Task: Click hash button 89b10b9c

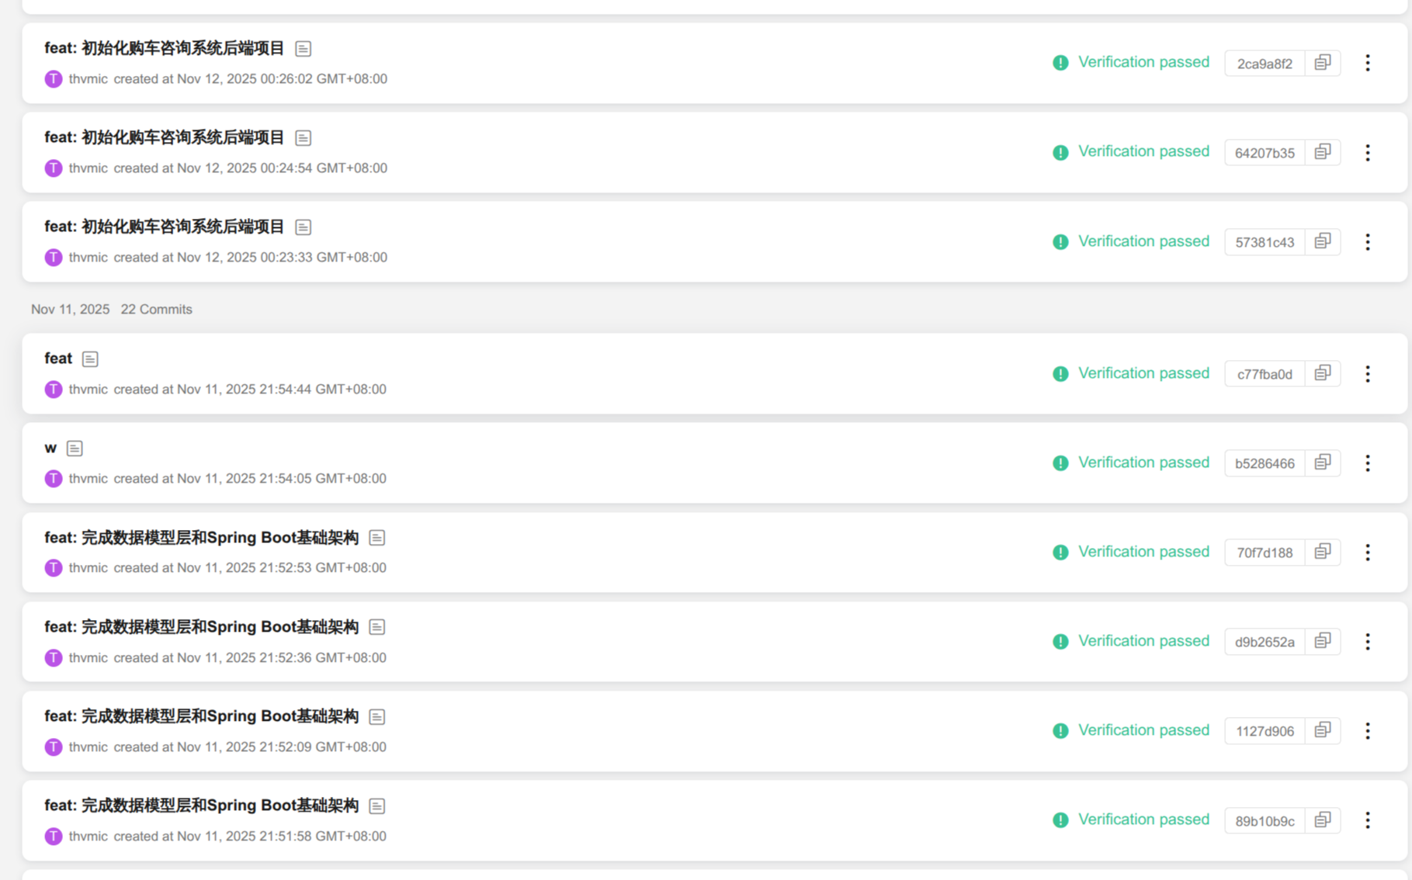Action: 1265,821
